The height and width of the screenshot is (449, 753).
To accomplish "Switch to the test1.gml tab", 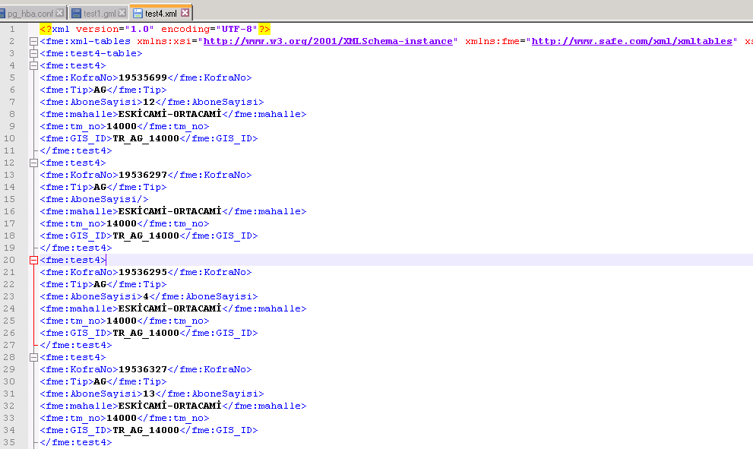I will (99, 13).
